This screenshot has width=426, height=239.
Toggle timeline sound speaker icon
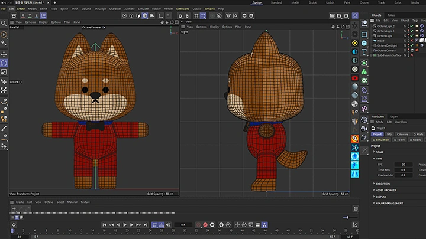coord(169,225)
